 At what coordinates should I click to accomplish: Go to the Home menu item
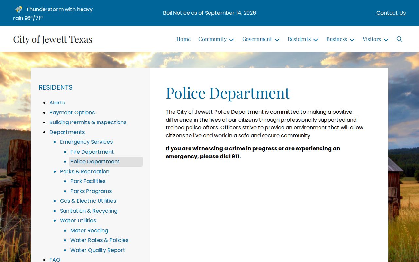[183, 39]
